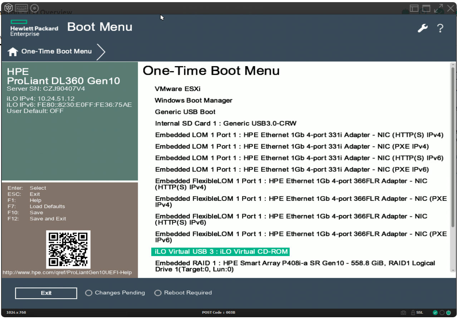Select Embedded LOM 331i PXE IPv4 option
Screen dimensions: 457x319
point(292,146)
